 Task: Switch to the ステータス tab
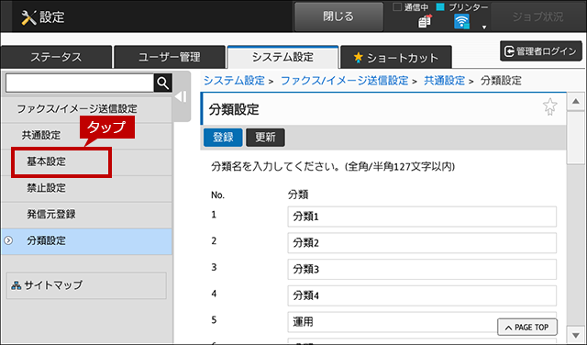(56, 57)
